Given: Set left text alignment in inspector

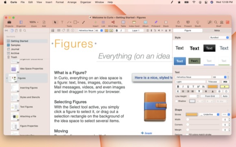Looking at the screenshot, I should pos(178,91).
